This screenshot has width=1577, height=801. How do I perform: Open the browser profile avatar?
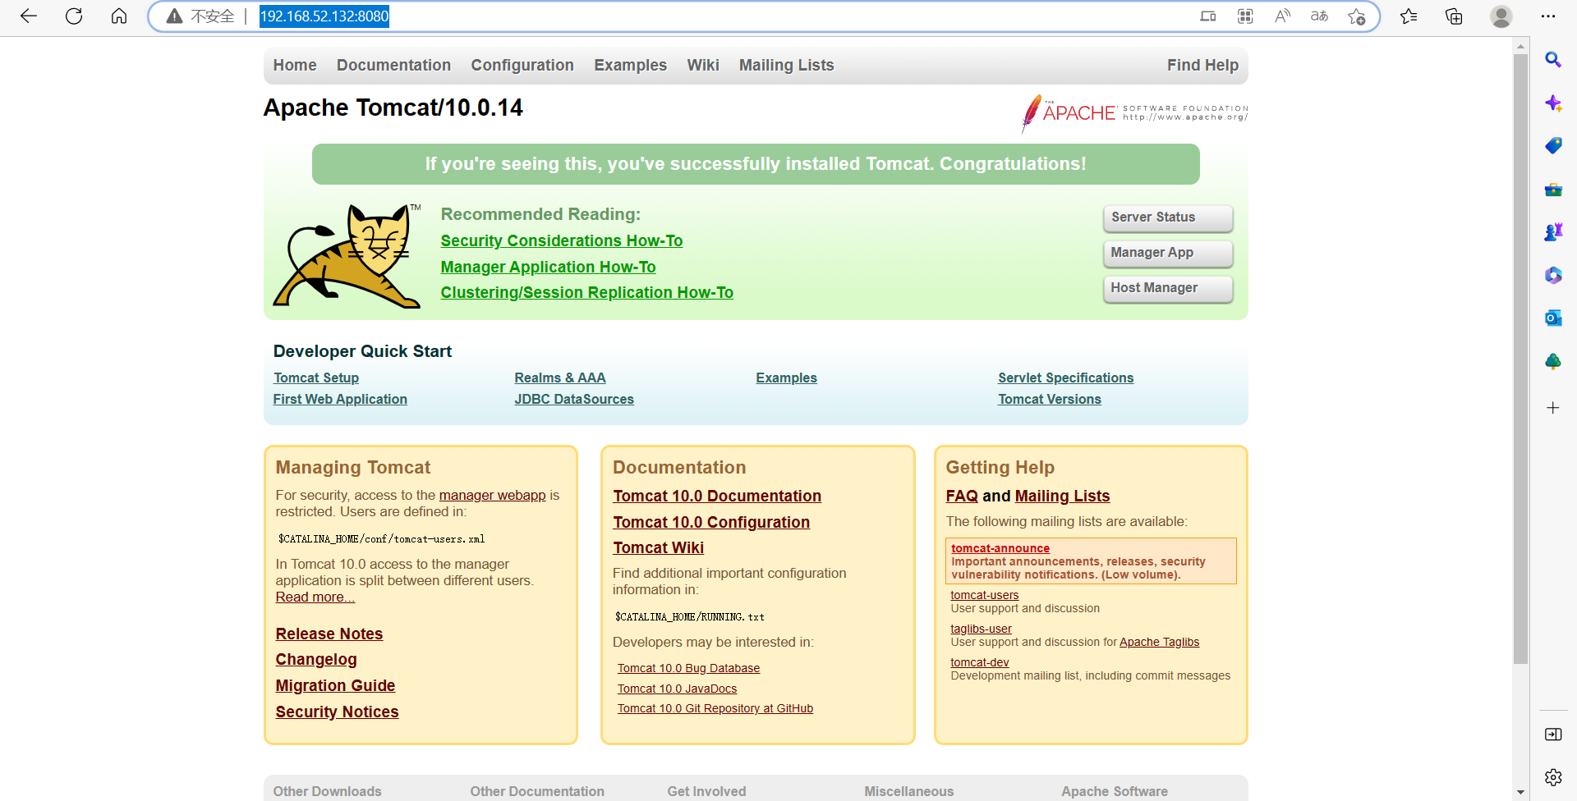tap(1501, 16)
